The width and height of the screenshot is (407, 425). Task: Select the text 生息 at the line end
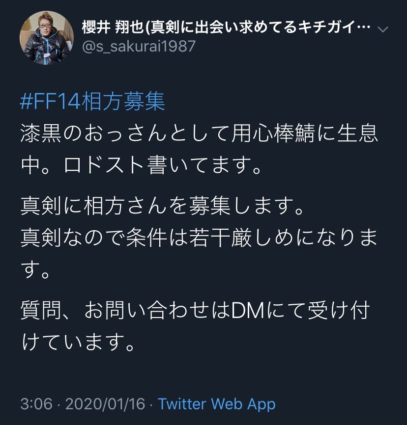click(357, 133)
